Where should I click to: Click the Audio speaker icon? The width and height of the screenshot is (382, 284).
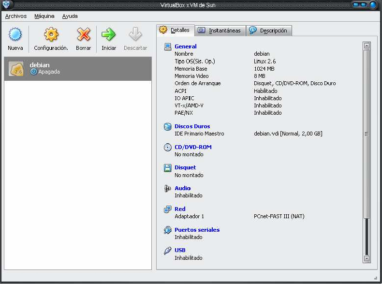click(x=167, y=189)
